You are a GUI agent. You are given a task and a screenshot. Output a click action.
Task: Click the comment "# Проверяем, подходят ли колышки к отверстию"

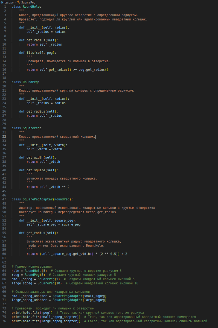point(53,309)
